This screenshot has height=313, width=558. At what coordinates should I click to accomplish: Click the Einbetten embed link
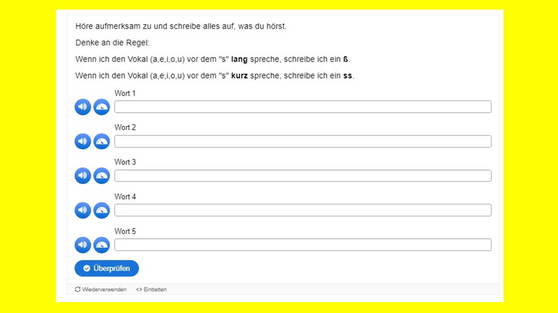click(155, 290)
